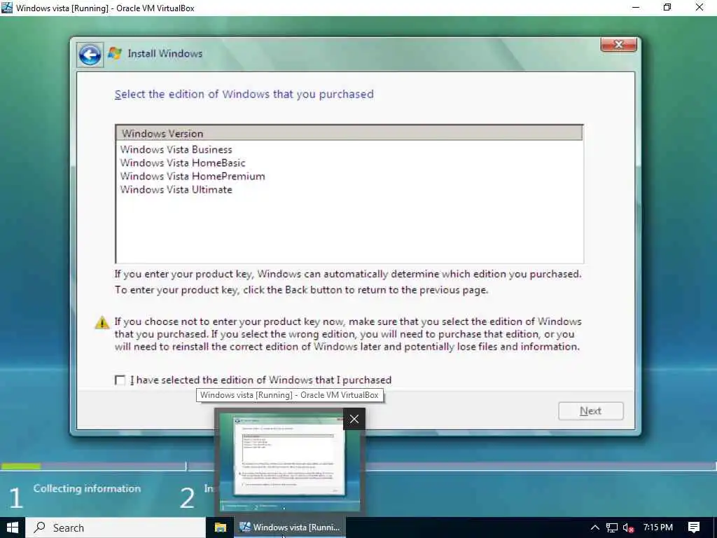
Task: Click the muted volume speaker icon
Action: pyautogui.click(x=628, y=527)
